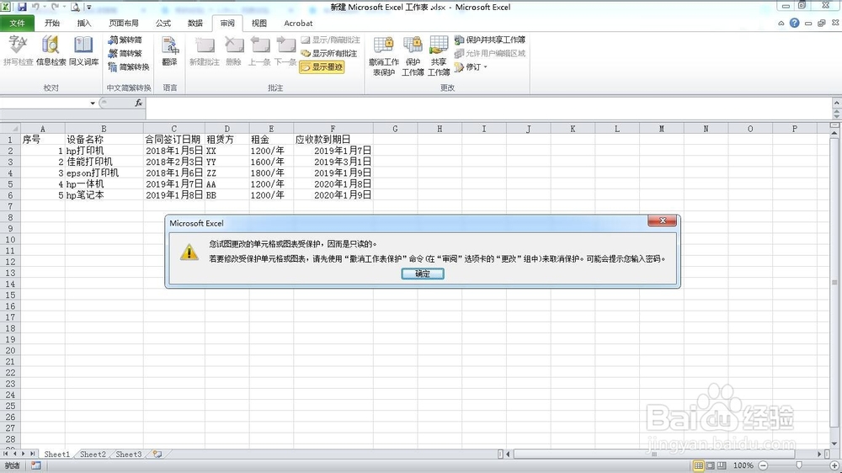Screen dimensions: 842x473
Task: Click 显示/隐藏批注 option
Action: [330, 40]
